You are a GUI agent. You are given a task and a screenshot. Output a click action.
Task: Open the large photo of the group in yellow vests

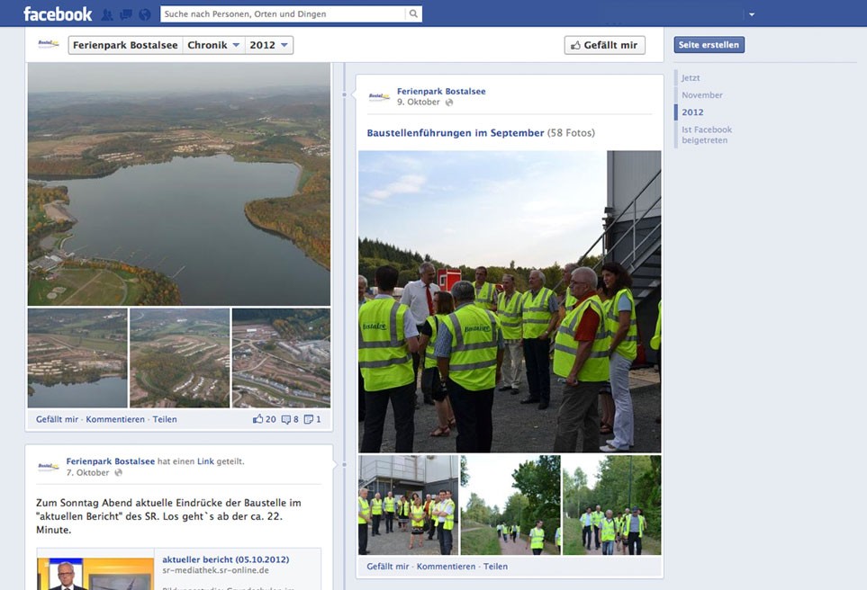coord(510,301)
